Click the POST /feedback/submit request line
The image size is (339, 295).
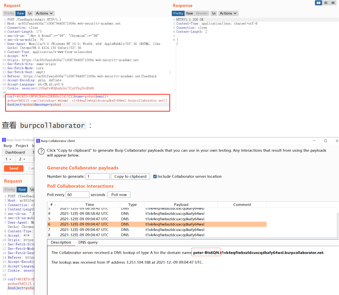coord(34,19)
